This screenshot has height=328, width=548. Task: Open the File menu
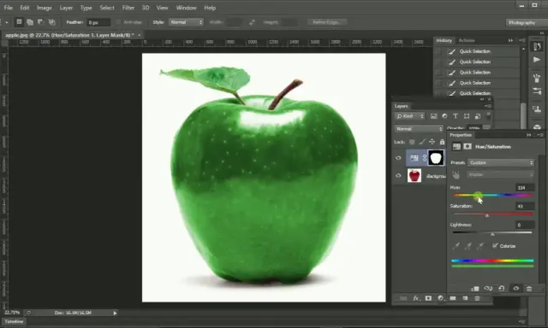[x=8, y=8]
